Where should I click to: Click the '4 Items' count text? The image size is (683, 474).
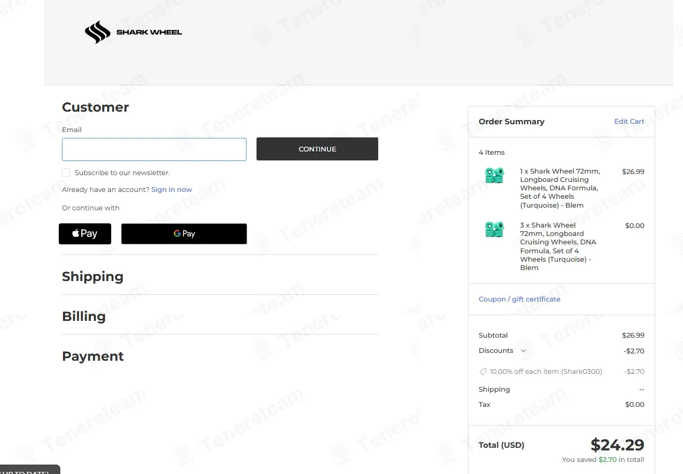coord(492,153)
